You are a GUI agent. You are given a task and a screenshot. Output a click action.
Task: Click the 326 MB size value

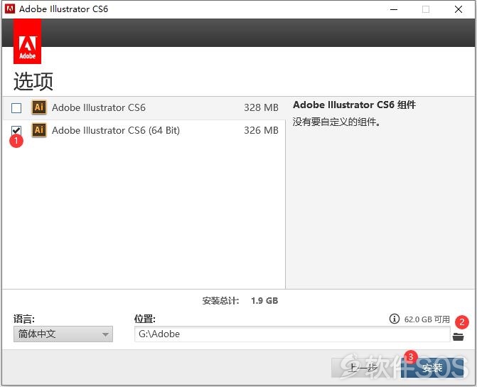261,130
